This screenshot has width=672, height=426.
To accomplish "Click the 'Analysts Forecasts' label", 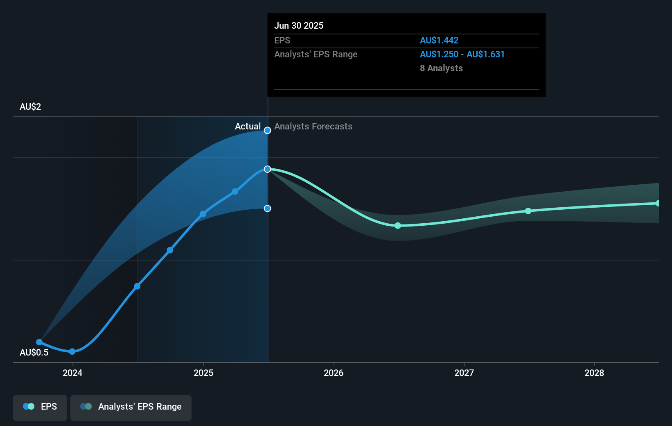I will click(x=313, y=127).
